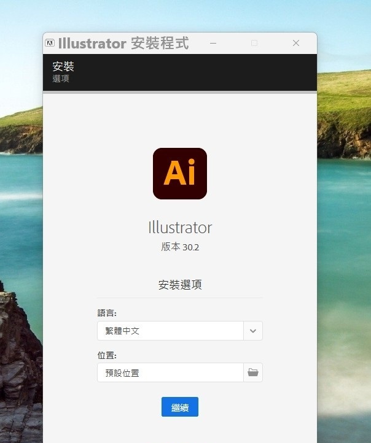Minimize the Illustrator installer window
Screen dimensions: 371x443
tap(213, 43)
